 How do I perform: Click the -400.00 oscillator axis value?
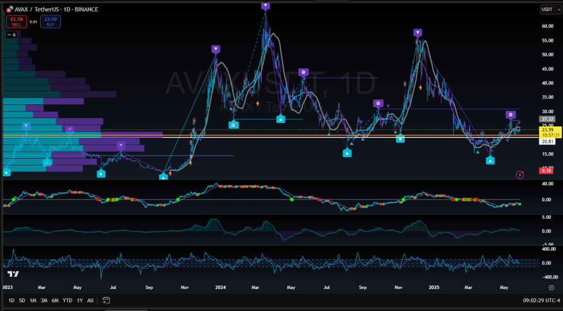click(x=549, y=277)
